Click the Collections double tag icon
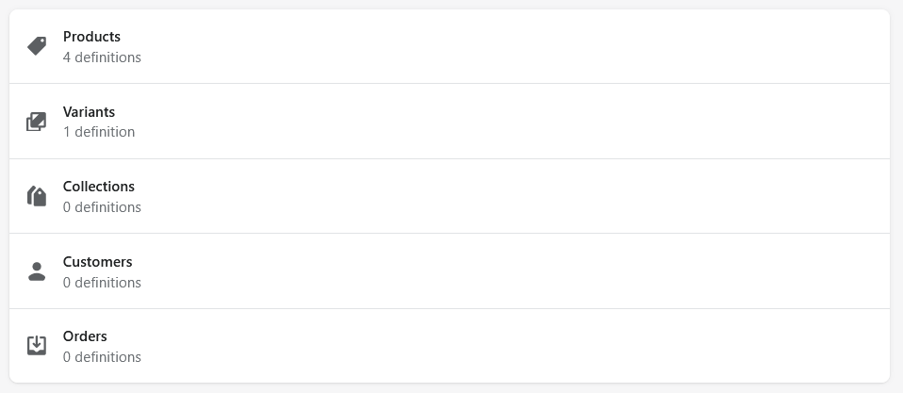The image size is (903, 393). pos(36,196)
